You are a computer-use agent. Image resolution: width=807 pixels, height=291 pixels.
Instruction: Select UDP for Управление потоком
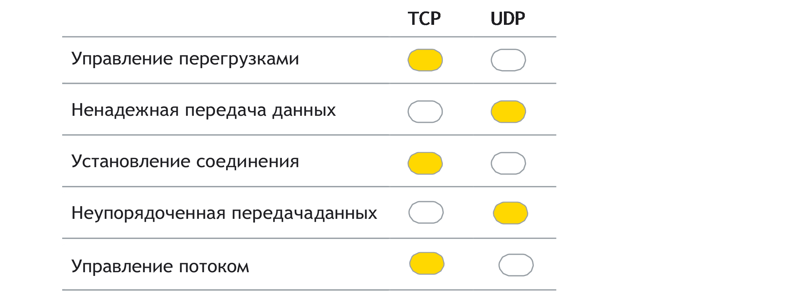point(516,265)
